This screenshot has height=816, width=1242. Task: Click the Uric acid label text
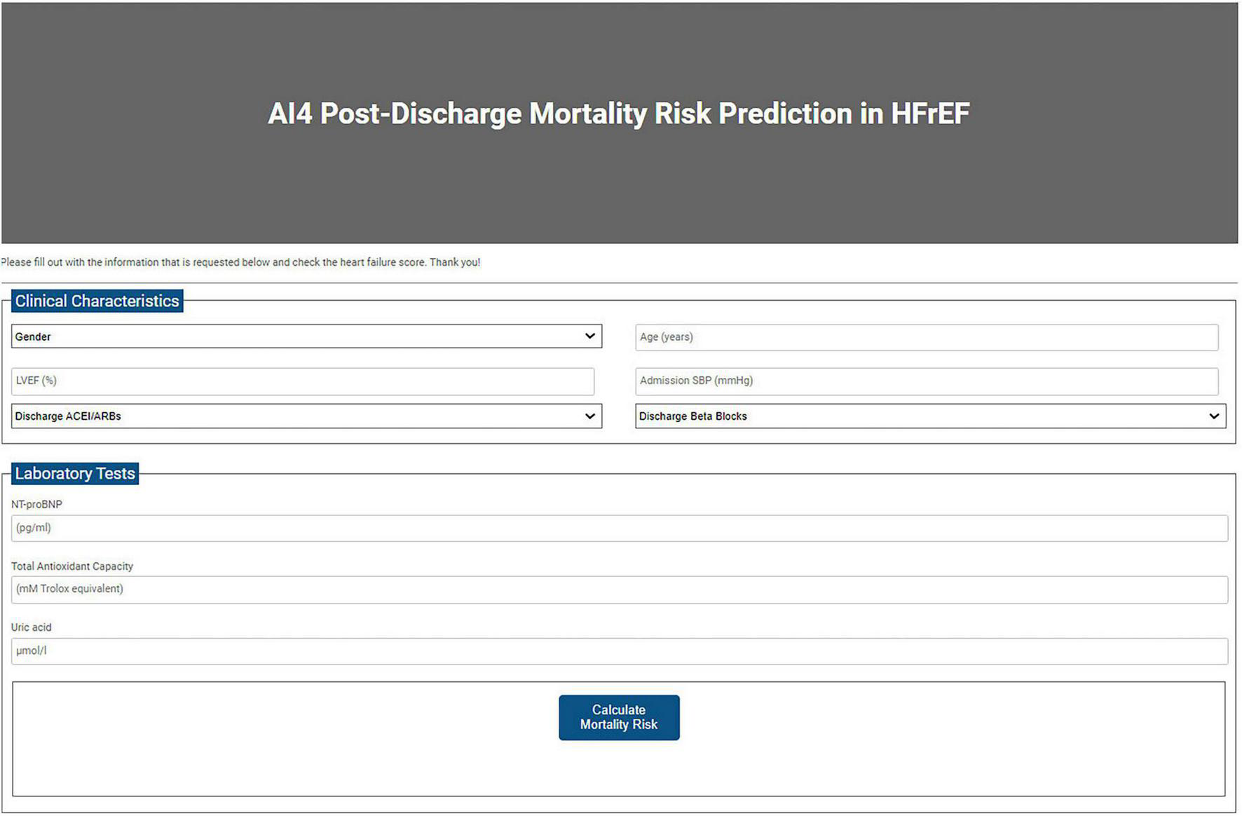tap(32, 627)
